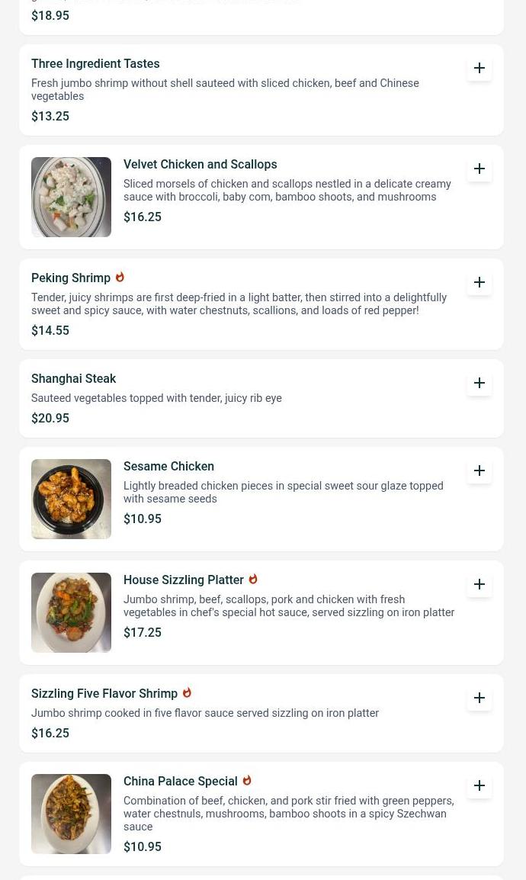Click spicy flame icon beside Peking Shrimp

pos(120,278)
